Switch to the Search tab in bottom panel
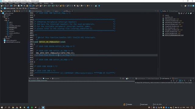This screenshot has width=195, height=109. [x=175, y=78]
